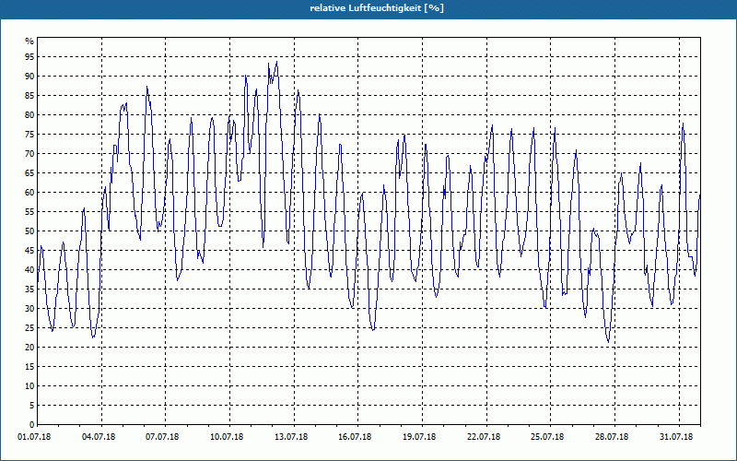Click the y-axis value 5

pos(32,406)
